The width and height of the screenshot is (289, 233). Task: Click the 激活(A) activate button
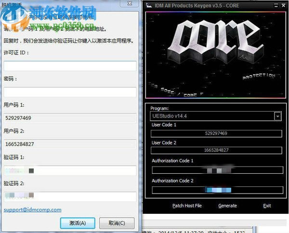tap(78, 223)
